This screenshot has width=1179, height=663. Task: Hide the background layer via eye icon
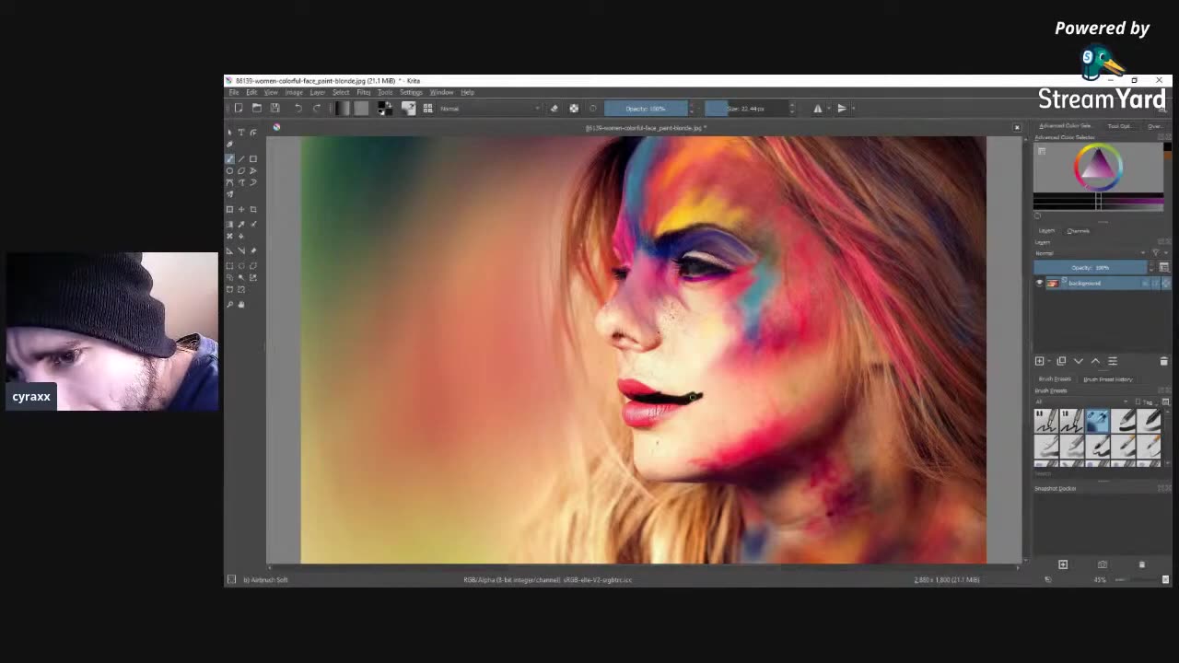point(1040,284)
